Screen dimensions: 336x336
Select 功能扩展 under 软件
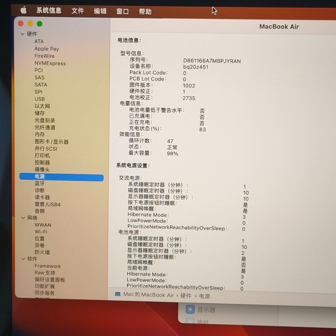coord(44,286)
